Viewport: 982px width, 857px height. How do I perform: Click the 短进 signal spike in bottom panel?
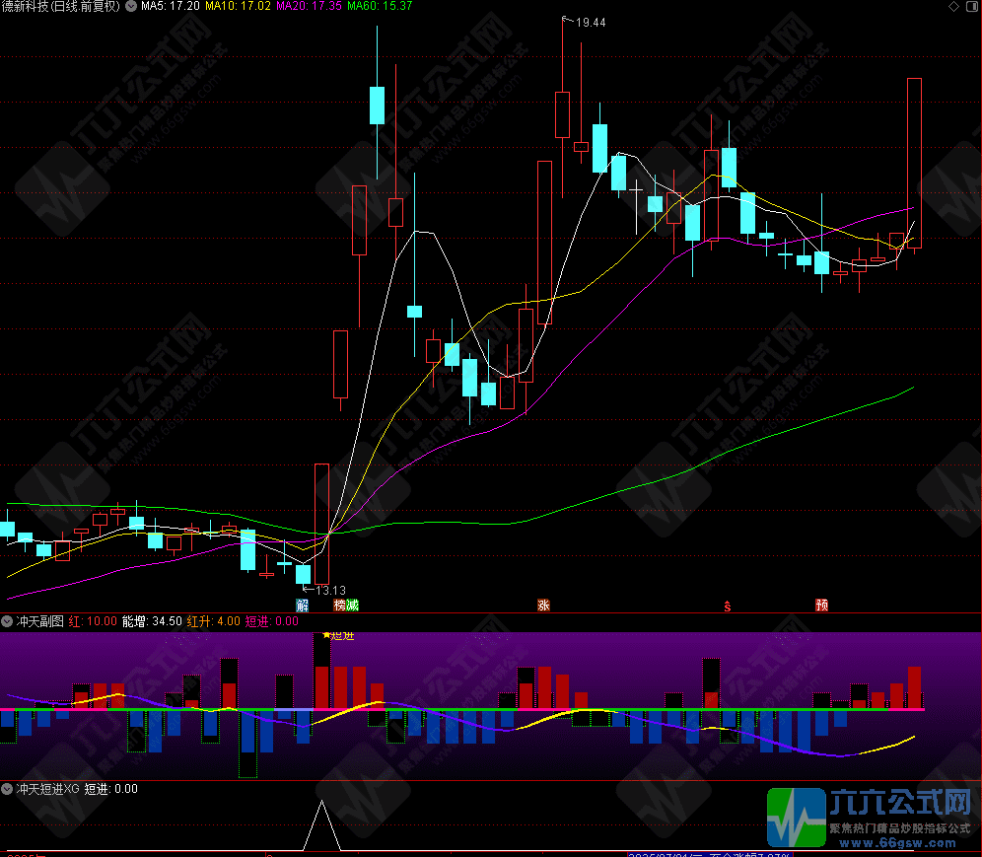[321, 825]
